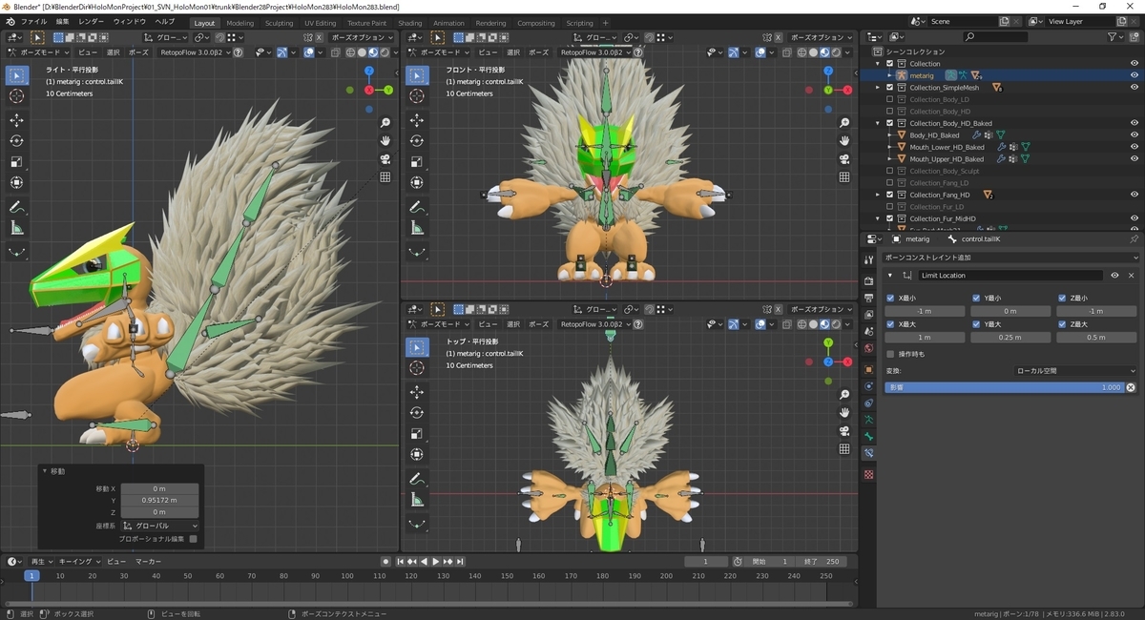This screenshot has width=1145, height=620.
Task: Enable the 操作時も checkbox
Action: tap(890, 354)
